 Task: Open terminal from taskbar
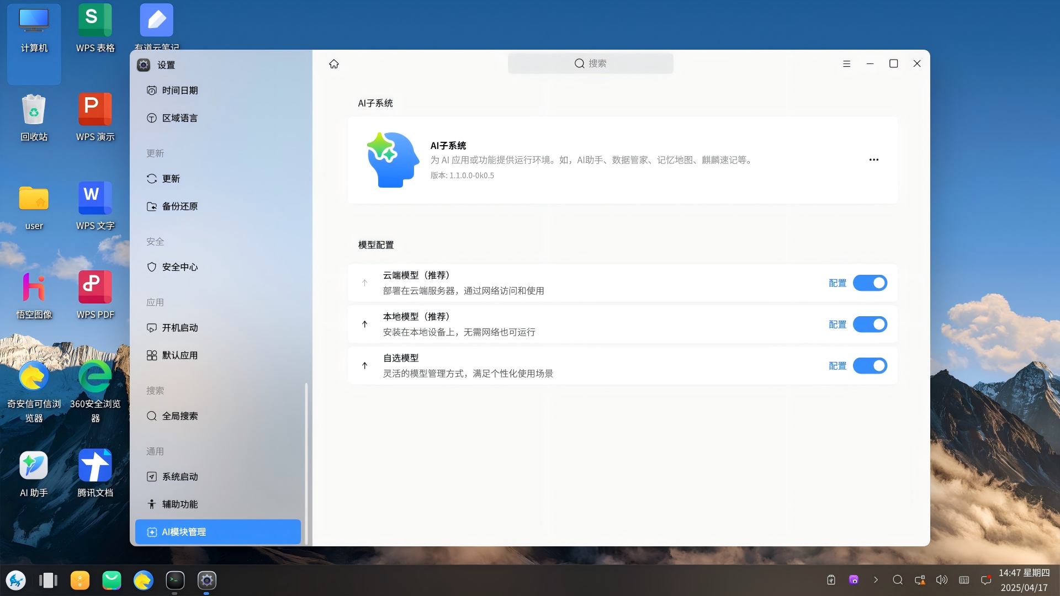pos(175,580)
